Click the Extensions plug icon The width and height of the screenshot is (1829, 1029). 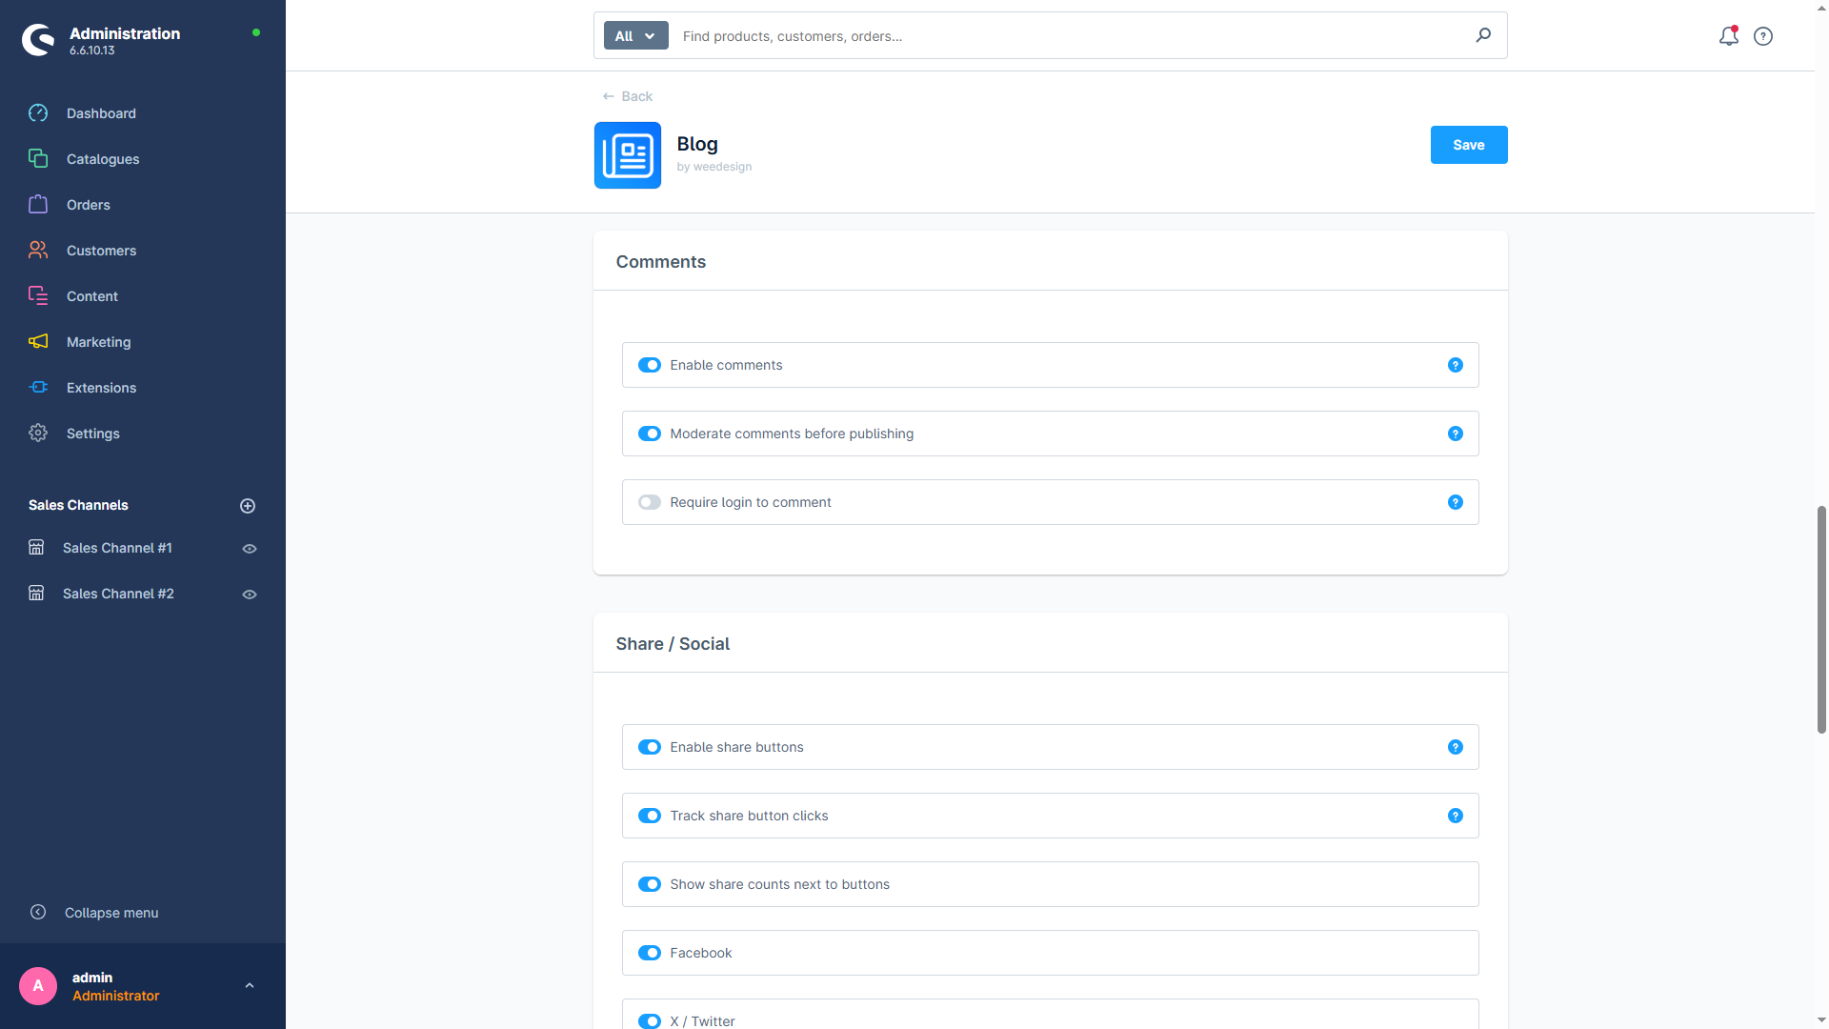click(x=38, y=388)
